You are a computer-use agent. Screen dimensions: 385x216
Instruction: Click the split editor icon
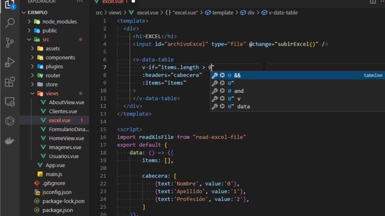[373, 2]
